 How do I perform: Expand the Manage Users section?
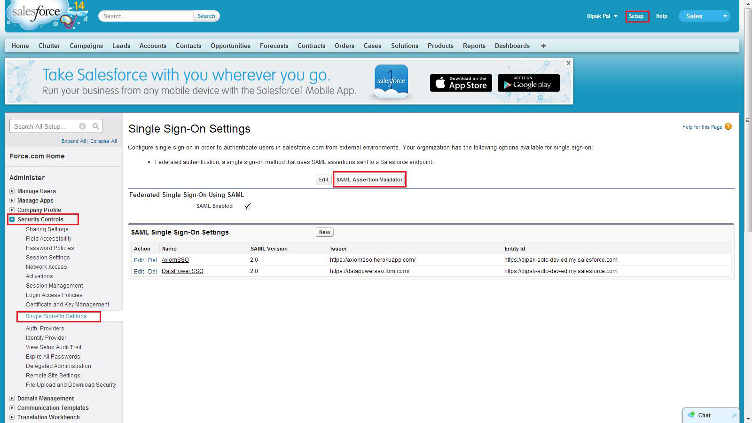(12, 191)
